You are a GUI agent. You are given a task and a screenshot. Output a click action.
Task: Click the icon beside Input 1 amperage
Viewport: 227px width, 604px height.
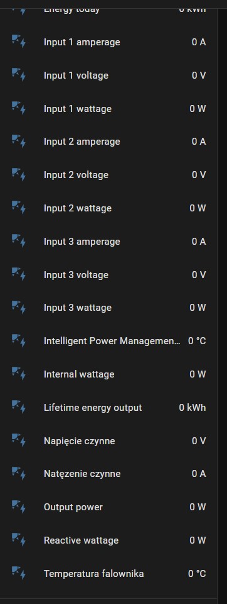click(18, 42)
